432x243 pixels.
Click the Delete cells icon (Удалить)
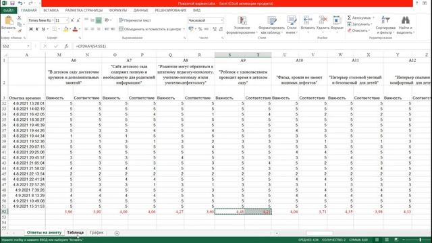[323, 20]
